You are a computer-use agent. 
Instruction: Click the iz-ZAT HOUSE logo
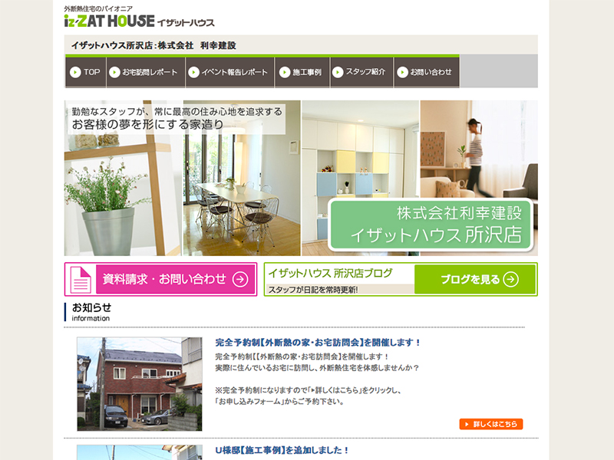coord(139,21)
